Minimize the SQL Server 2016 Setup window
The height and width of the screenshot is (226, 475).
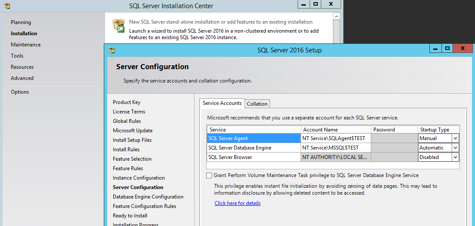pos(436,49)
